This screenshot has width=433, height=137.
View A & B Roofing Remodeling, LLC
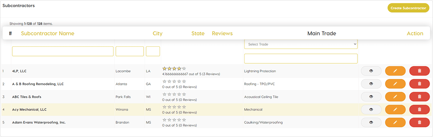click(371, 84)
